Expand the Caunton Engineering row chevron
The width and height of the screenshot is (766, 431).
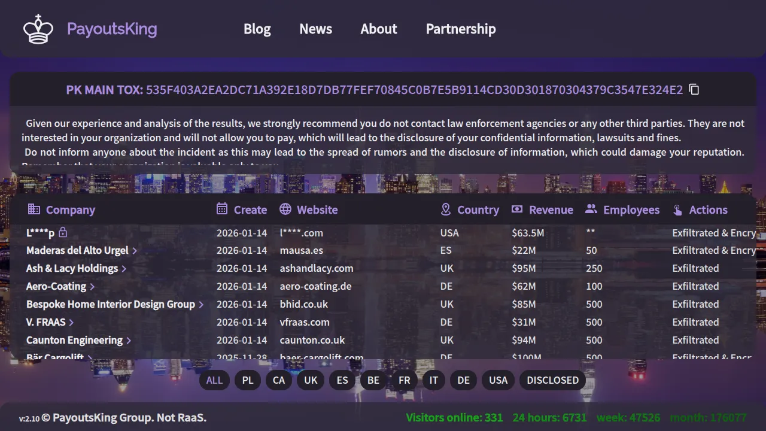tap(129, 341)
